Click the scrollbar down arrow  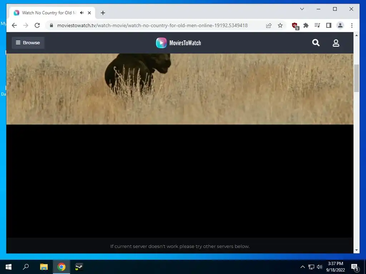356,250
